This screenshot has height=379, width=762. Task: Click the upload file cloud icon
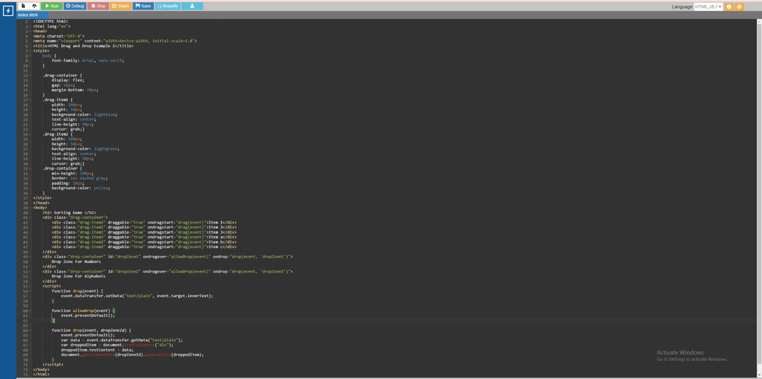[34, 6]
